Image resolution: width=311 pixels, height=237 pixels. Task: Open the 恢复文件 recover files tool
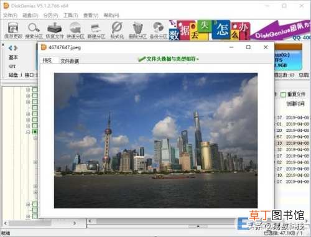[x=55, y=30]
